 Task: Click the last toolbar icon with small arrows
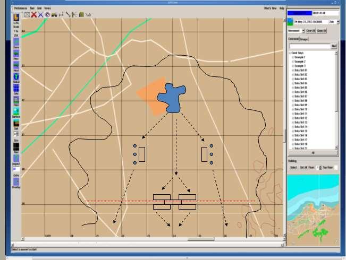(88, 15)
